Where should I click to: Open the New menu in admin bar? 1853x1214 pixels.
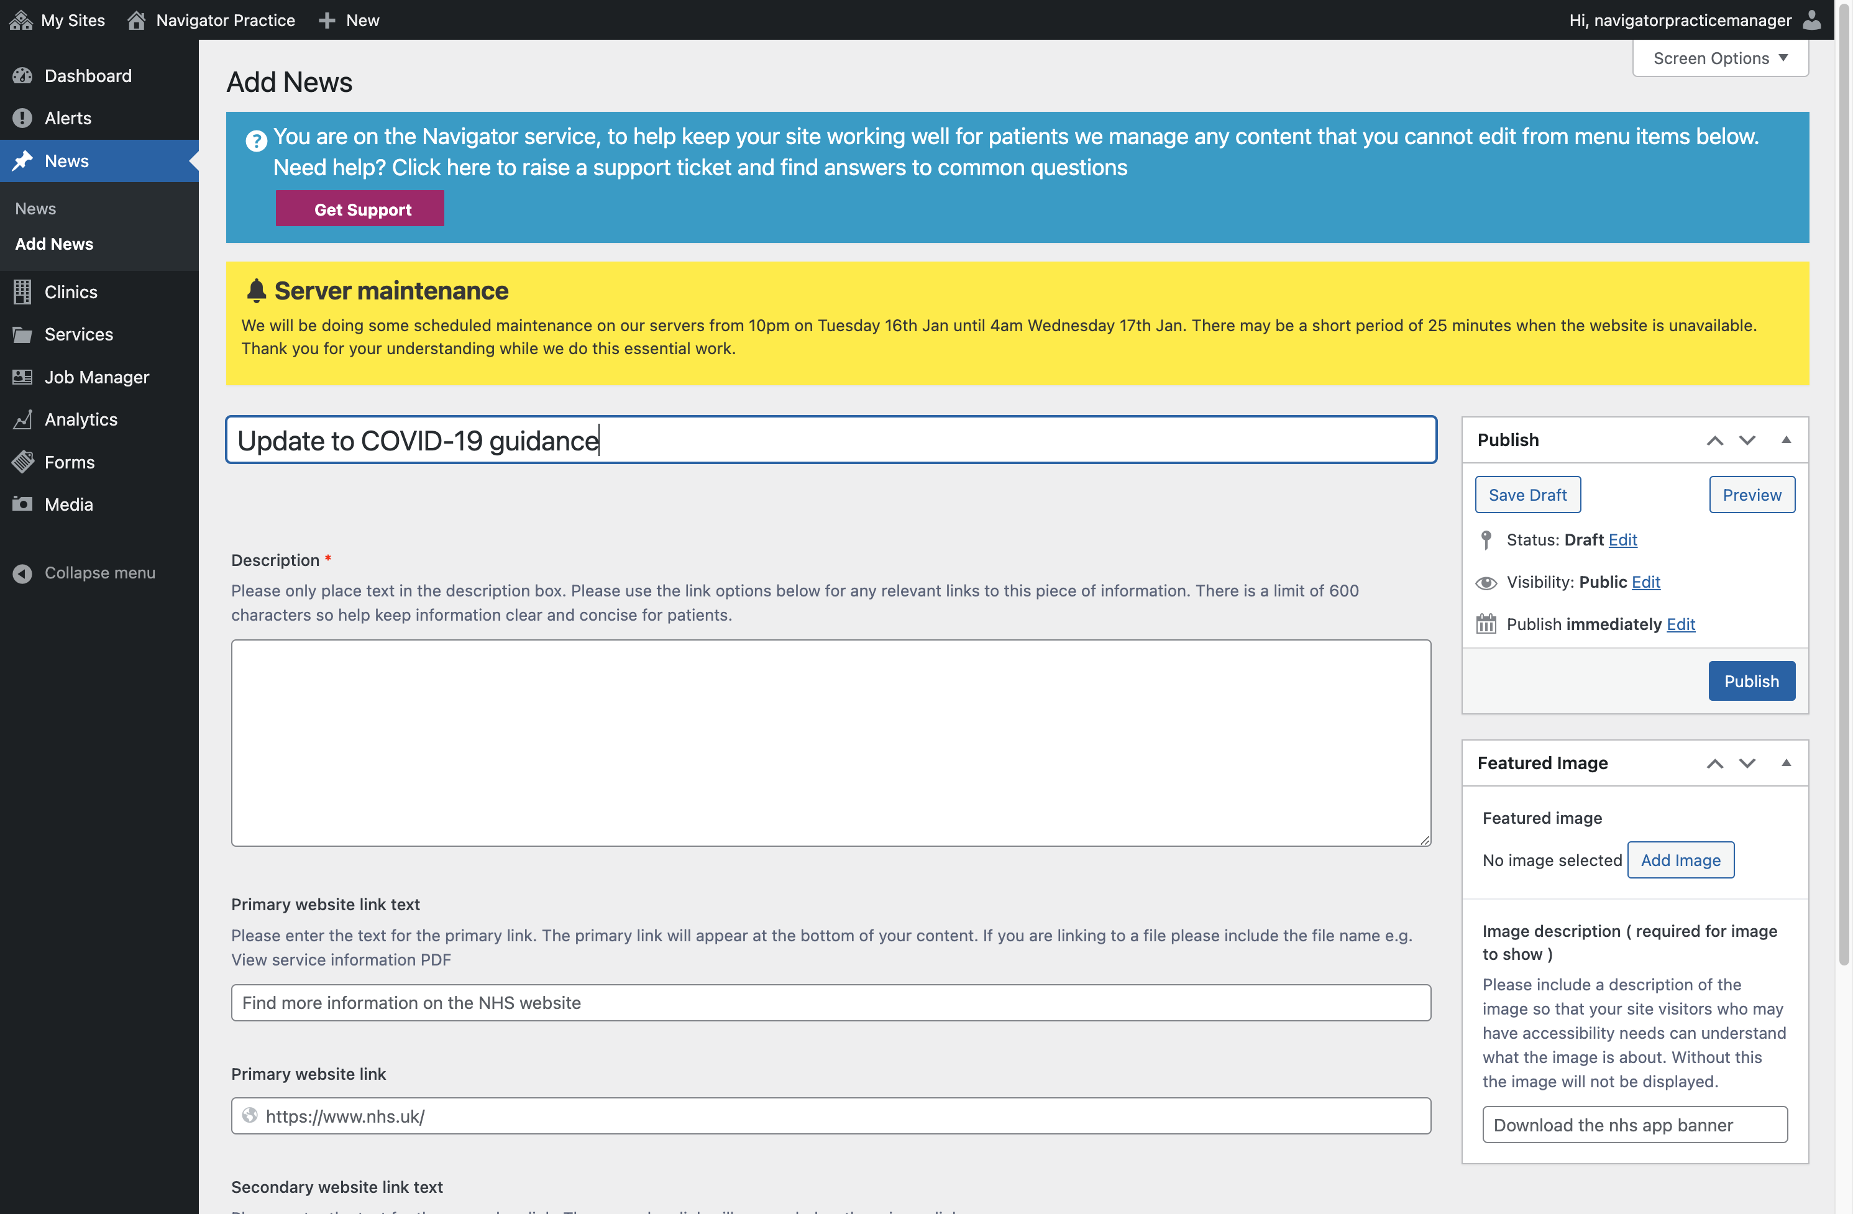(x=350, y=21)
